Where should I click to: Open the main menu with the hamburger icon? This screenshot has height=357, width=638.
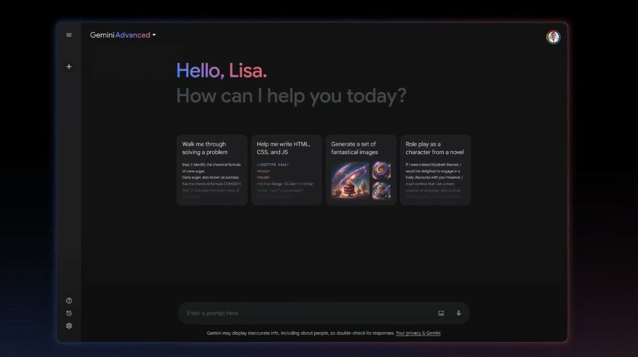tap(68, 35)
